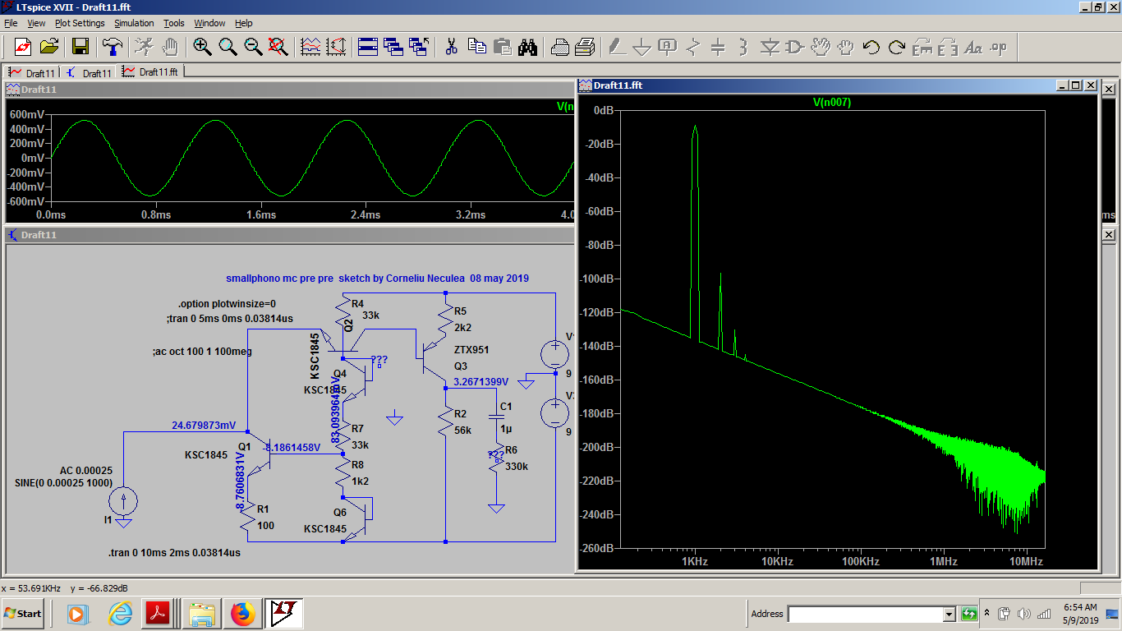Open the File menu
Image resolution: width=1122 pixels, height=631 pixels.
11,23
